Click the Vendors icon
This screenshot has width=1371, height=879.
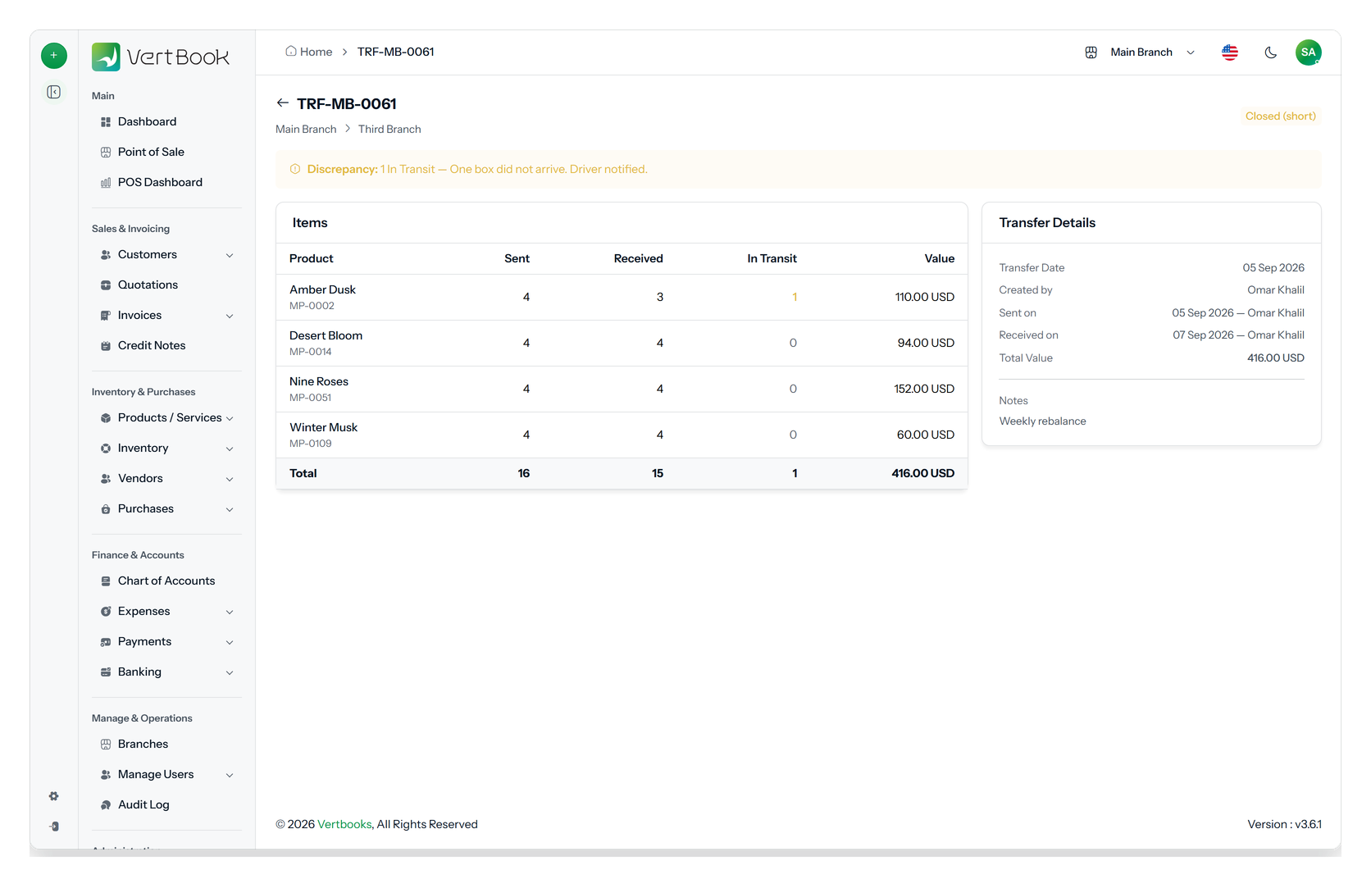click(106, 479)
